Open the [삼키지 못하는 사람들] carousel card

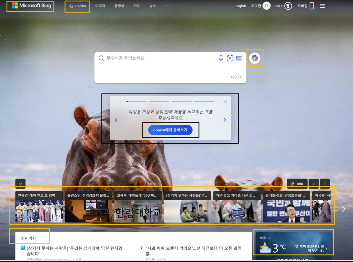[188, 207]
